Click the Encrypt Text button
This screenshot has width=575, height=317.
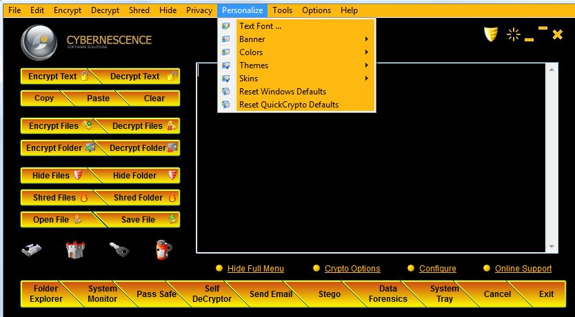[57, 76]
